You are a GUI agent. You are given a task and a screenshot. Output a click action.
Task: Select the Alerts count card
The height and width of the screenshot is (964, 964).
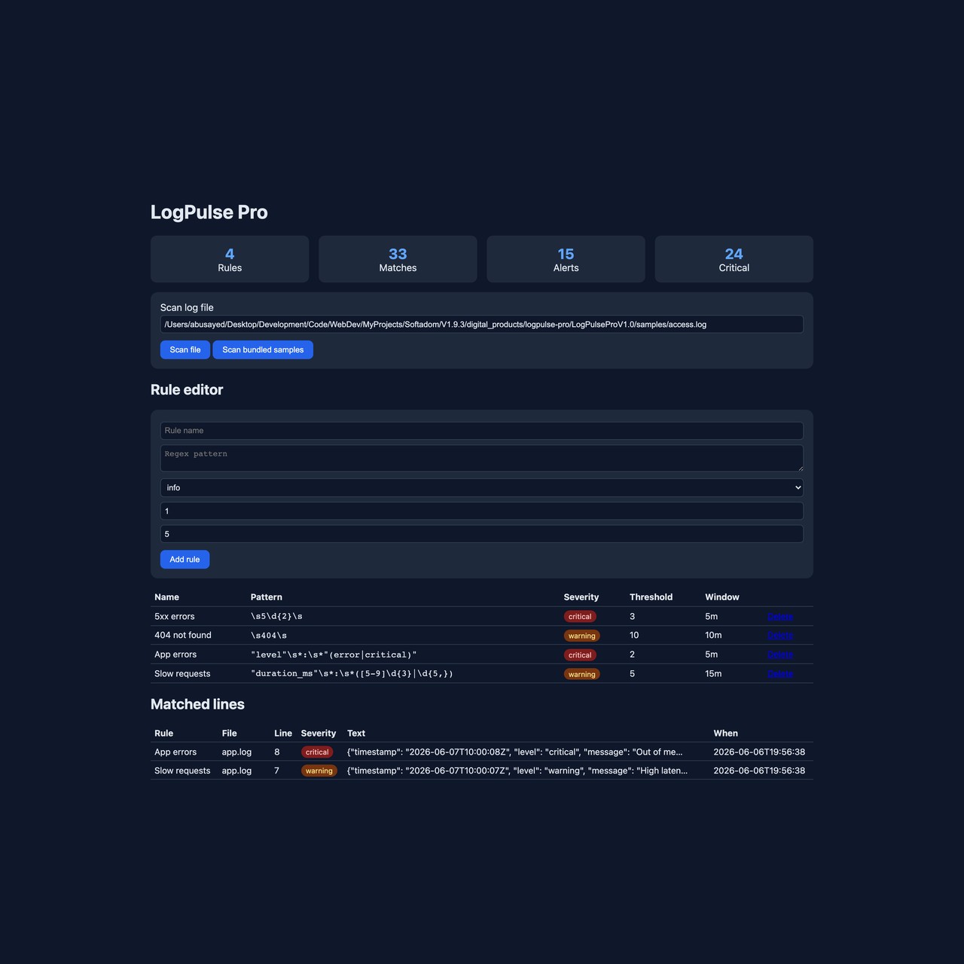[x=566, y=259]
